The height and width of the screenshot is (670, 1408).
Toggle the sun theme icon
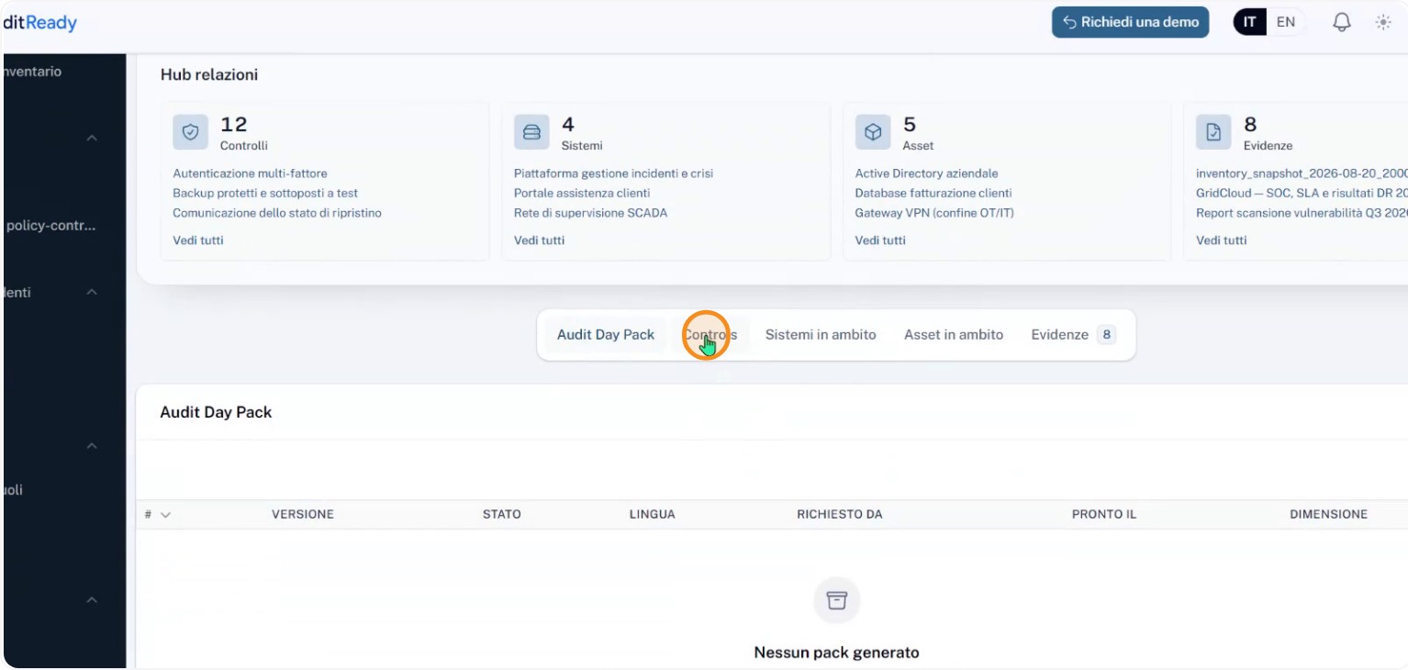pos(1383,22)
